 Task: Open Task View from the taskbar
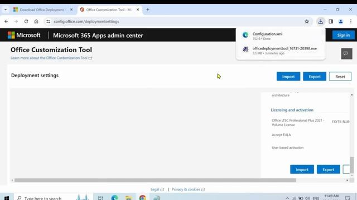[100, 198]
